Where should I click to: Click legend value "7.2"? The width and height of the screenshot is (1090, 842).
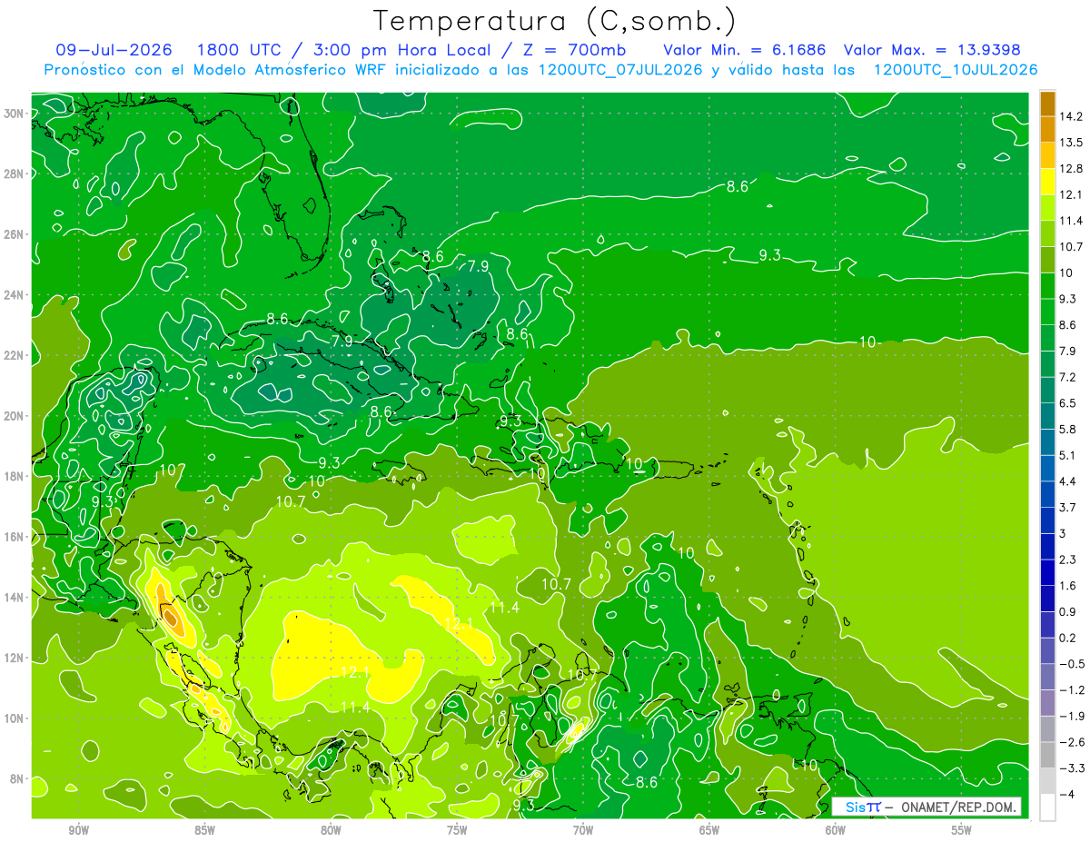coord(1068,377)
